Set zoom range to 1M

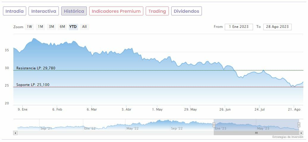pos(40,27)
